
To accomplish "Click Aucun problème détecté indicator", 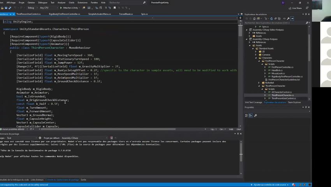I will click(12, 129).
